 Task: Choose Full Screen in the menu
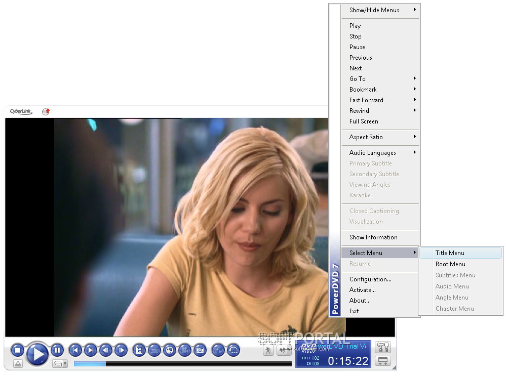point(380,121)
